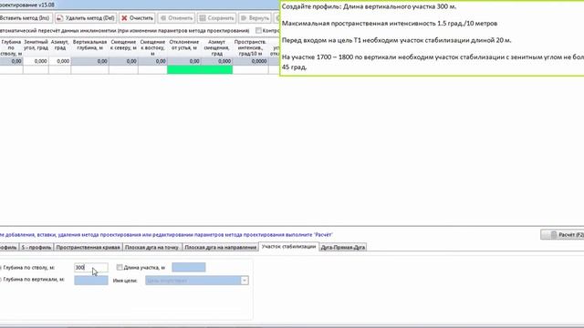This screenshot has height=328, width=584.
Task: Click the Смещение к северу cell value
Action: point(123,61)
